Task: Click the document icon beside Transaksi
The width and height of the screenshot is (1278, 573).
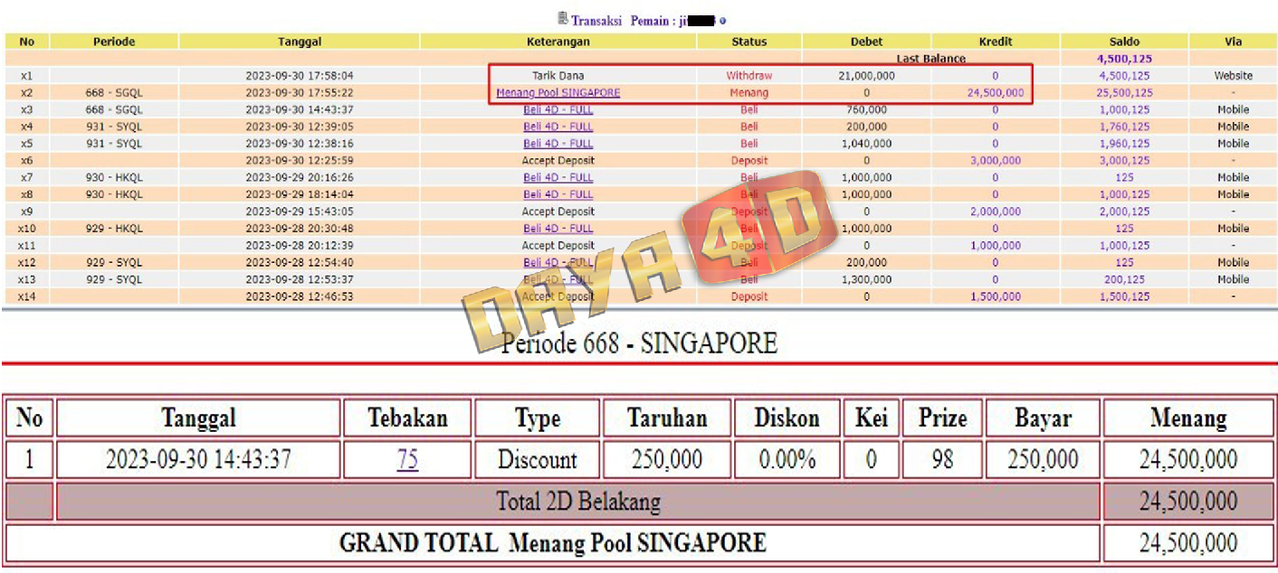Action: point(562,19)
